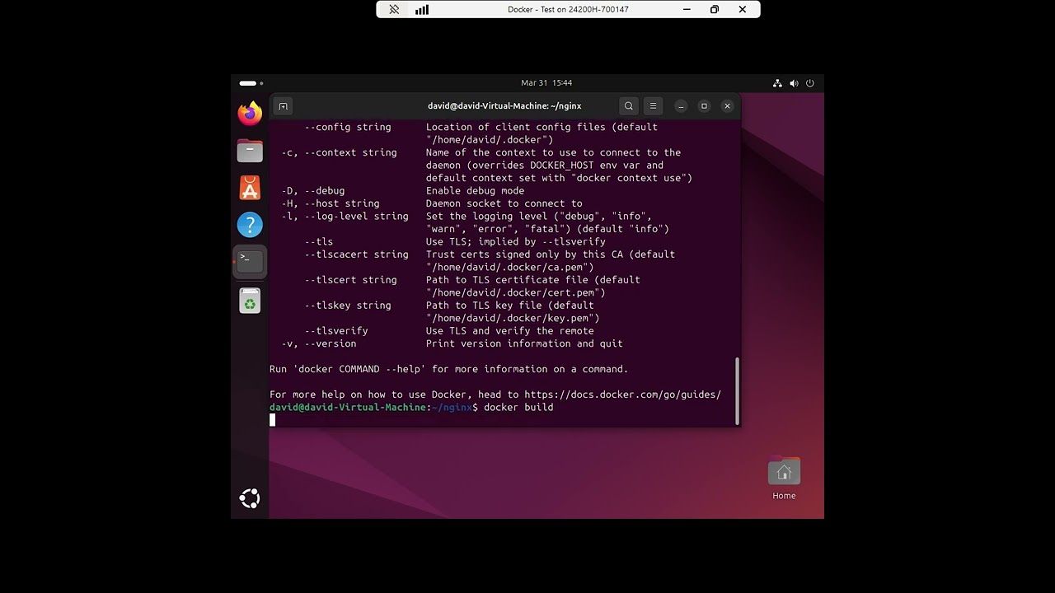
Task: Select the Terminal icon in the dock
Action: click(x=250, y=261)
